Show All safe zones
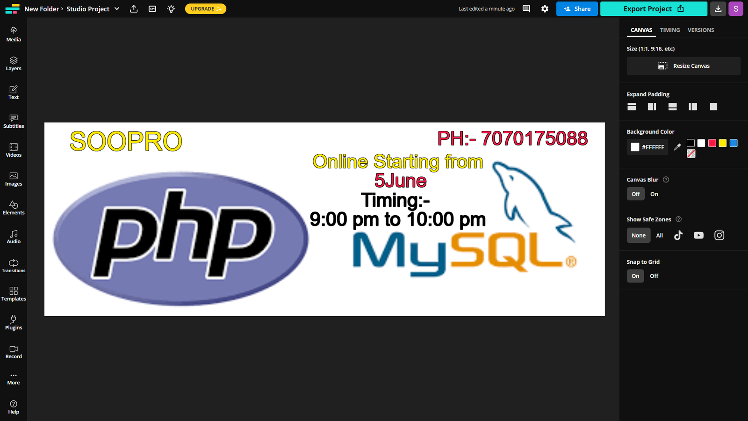The width and height of the screenshot is (748, 421). pos(659,235)
